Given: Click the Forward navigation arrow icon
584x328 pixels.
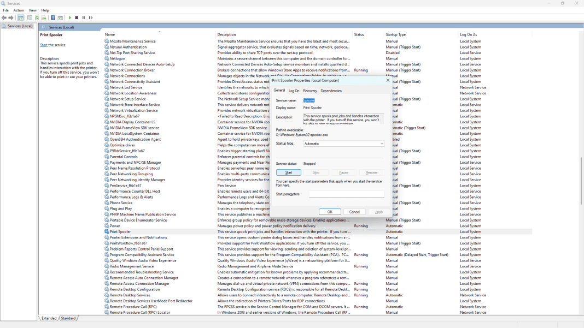Looking at the screenshot, I should pos(10,17).
